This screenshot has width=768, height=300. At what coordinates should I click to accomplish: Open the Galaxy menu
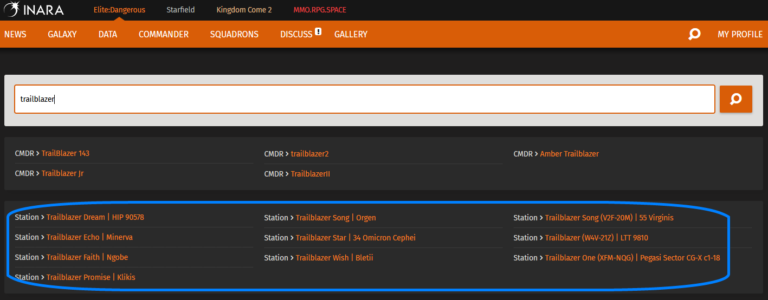(62, 34)
